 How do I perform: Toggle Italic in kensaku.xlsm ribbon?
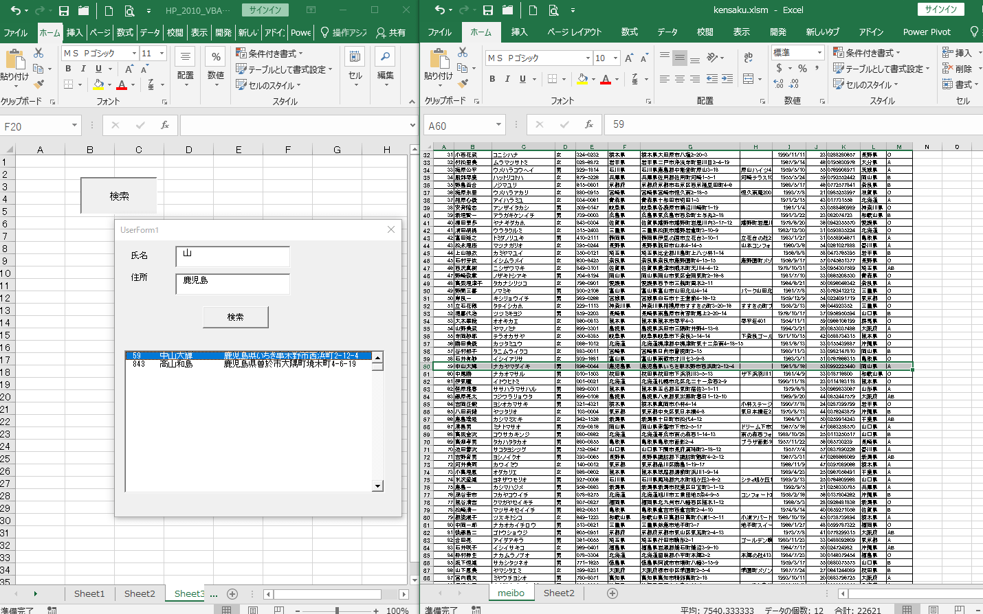507,79
